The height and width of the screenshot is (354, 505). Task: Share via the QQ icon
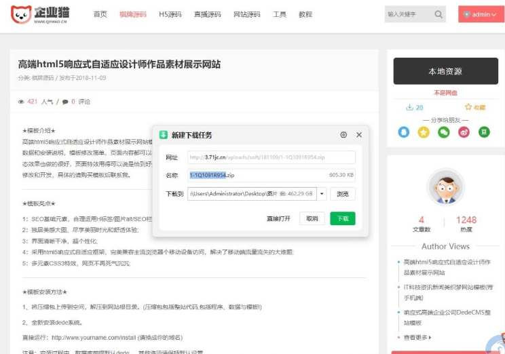click(404, 132)
